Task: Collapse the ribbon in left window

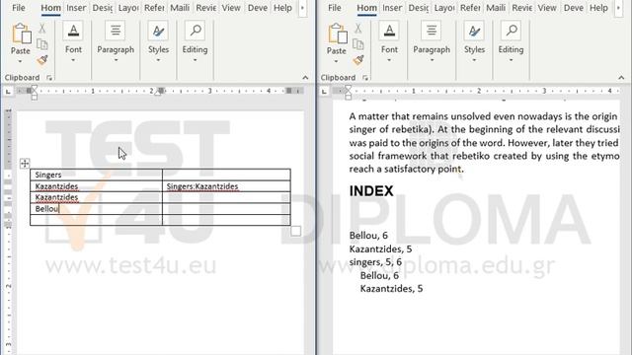Action: [x=305, y=78]
